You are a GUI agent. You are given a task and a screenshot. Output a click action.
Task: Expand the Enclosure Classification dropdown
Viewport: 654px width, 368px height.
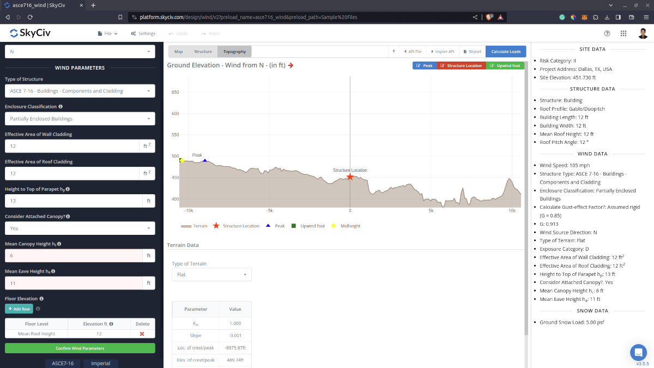pyautogui.click(x=80, y=119)
